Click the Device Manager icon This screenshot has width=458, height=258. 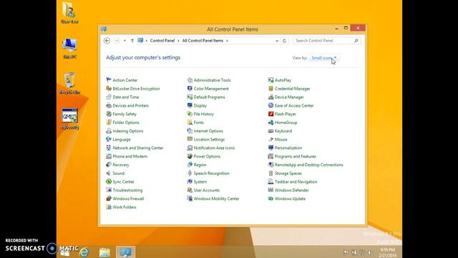click(271, 97)
